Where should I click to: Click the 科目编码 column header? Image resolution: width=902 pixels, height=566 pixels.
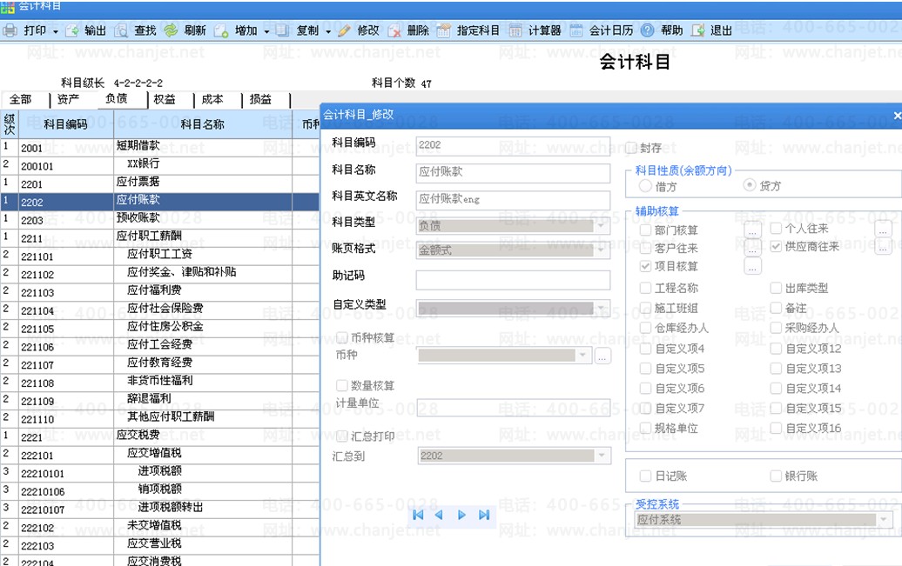[65, 124]
